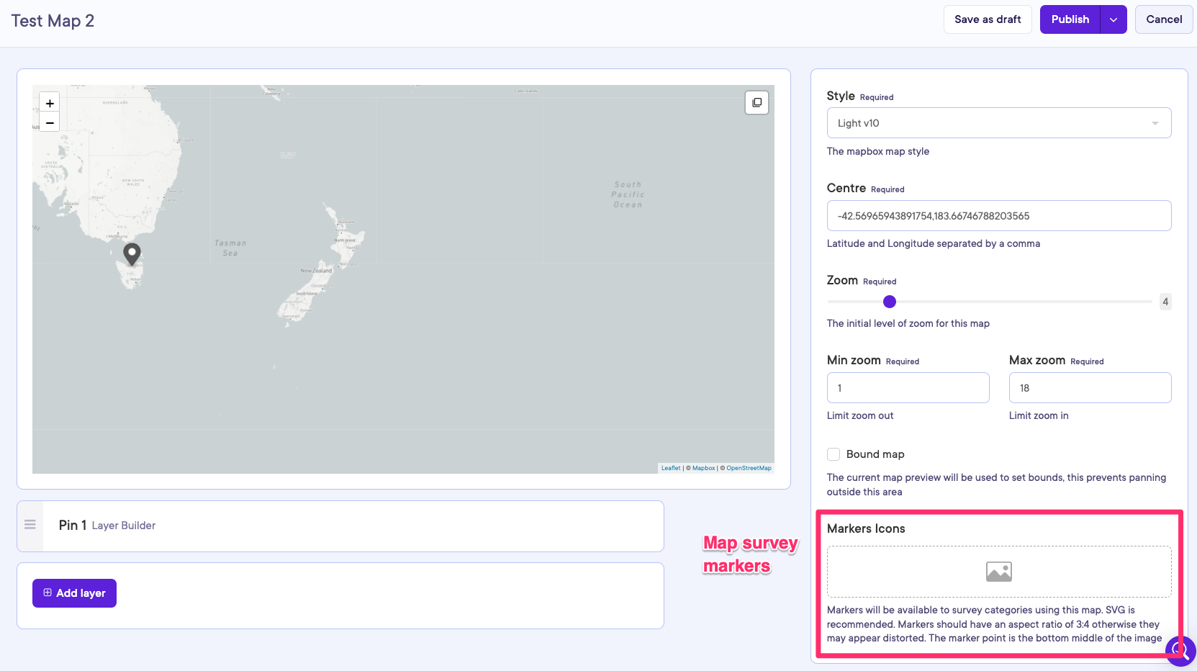The height and width of the screenshot is (671, 1197).
Task: Open the Style dropdown showing Light v10
Action: tap(998, 123)
